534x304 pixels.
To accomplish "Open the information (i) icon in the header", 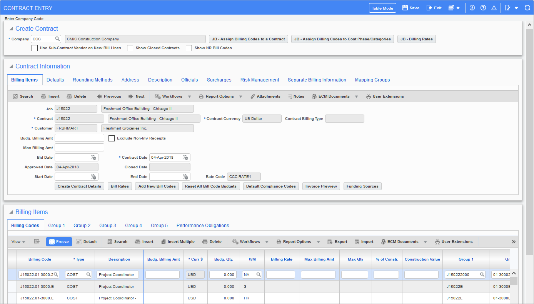I will (472, 8).
